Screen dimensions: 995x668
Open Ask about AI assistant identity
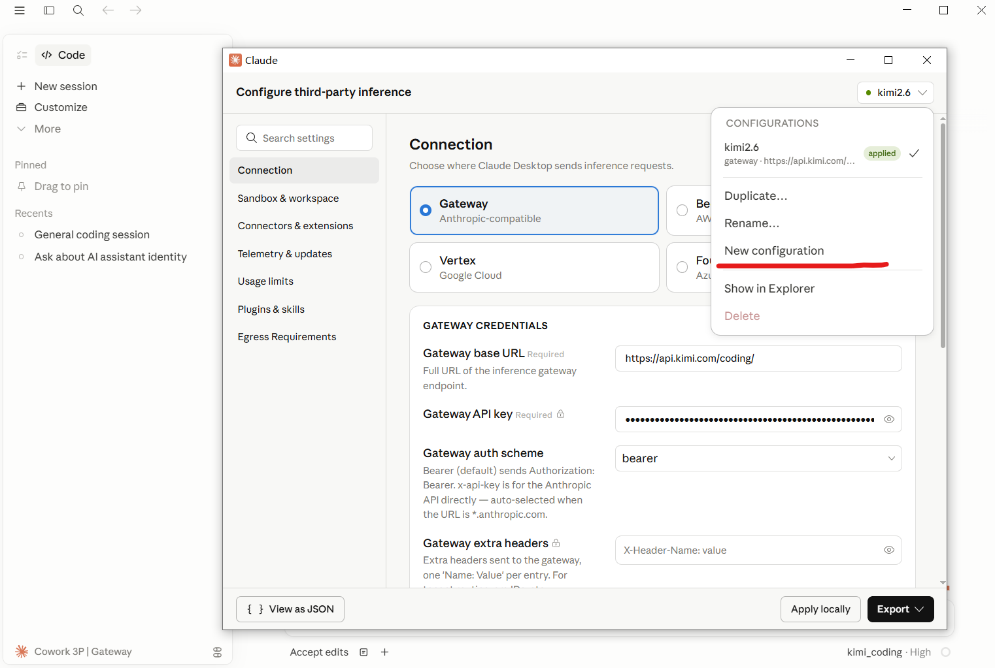[110, 257]
